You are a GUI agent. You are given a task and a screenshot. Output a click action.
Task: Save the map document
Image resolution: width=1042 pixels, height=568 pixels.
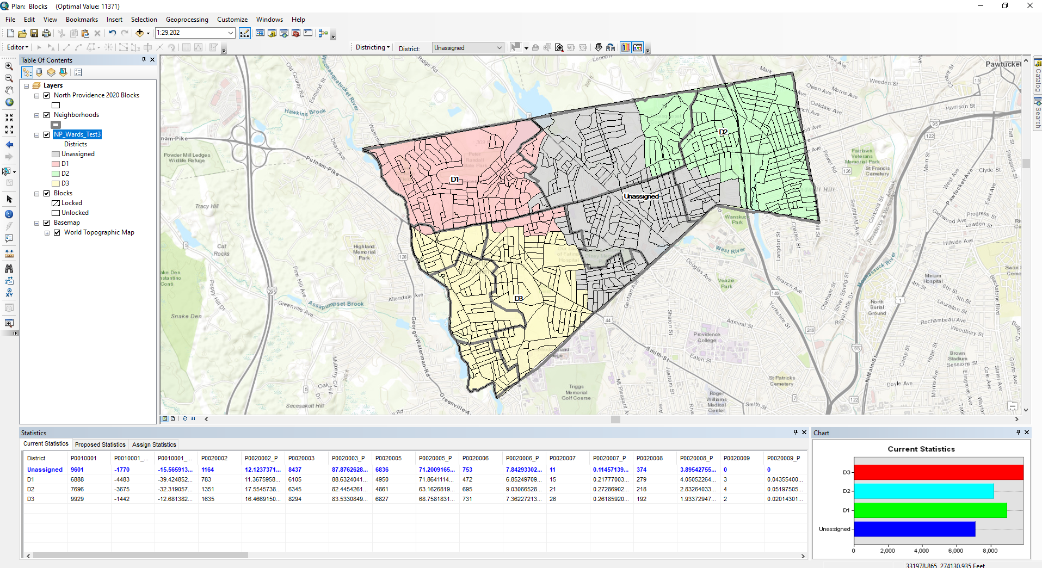point(34,33)
